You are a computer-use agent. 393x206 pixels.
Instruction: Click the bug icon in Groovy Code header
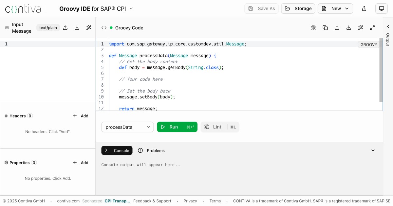pos(313,28)
